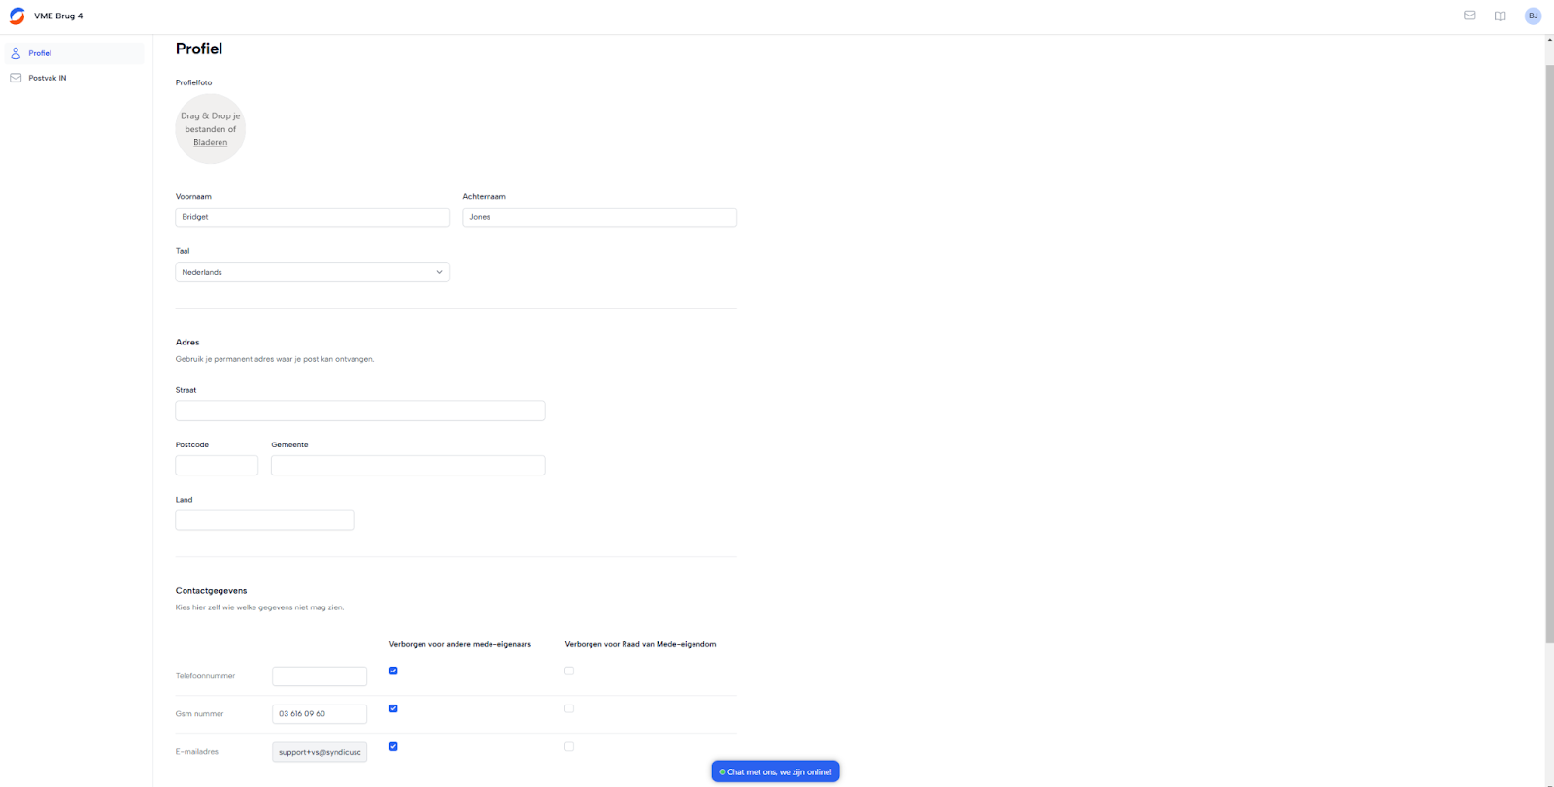
Task: Click the Postvak IN envelope icon
Action: 16,78
